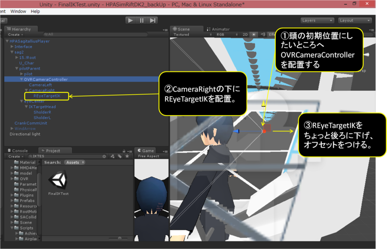
Task: Open the Prefabs folder
Action: tap(25, 201)
